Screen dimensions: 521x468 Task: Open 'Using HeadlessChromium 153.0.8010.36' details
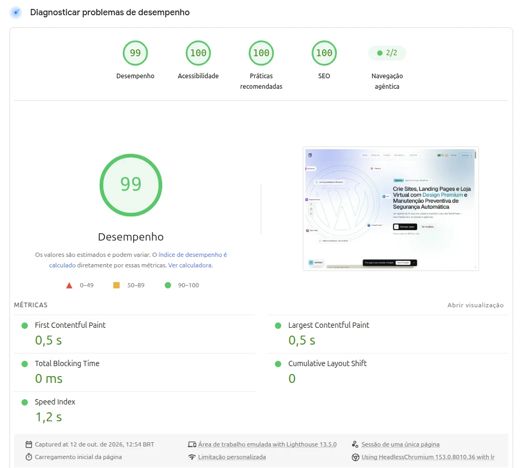pyautogui.click(x=428, y=457)
